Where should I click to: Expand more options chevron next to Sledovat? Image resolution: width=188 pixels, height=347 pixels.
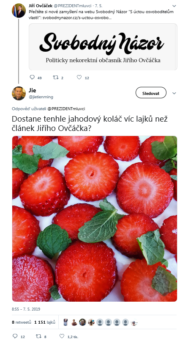174,93
